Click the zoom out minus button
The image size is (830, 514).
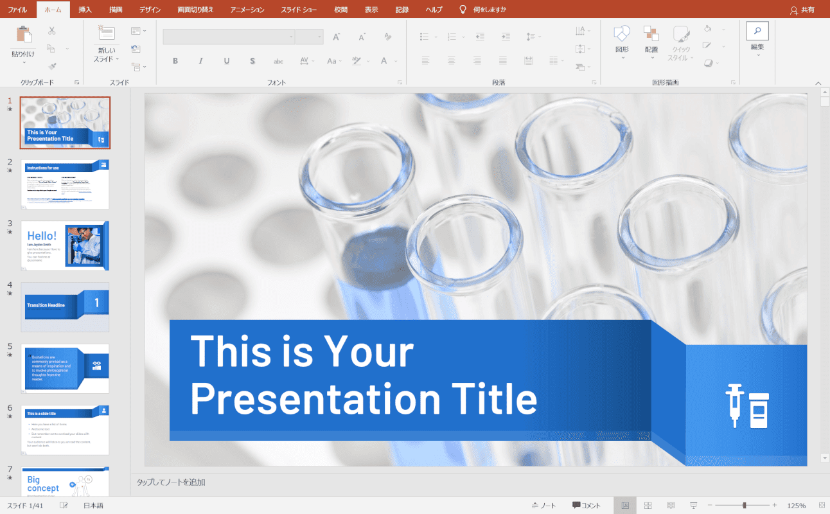click(x=710, y=506)
